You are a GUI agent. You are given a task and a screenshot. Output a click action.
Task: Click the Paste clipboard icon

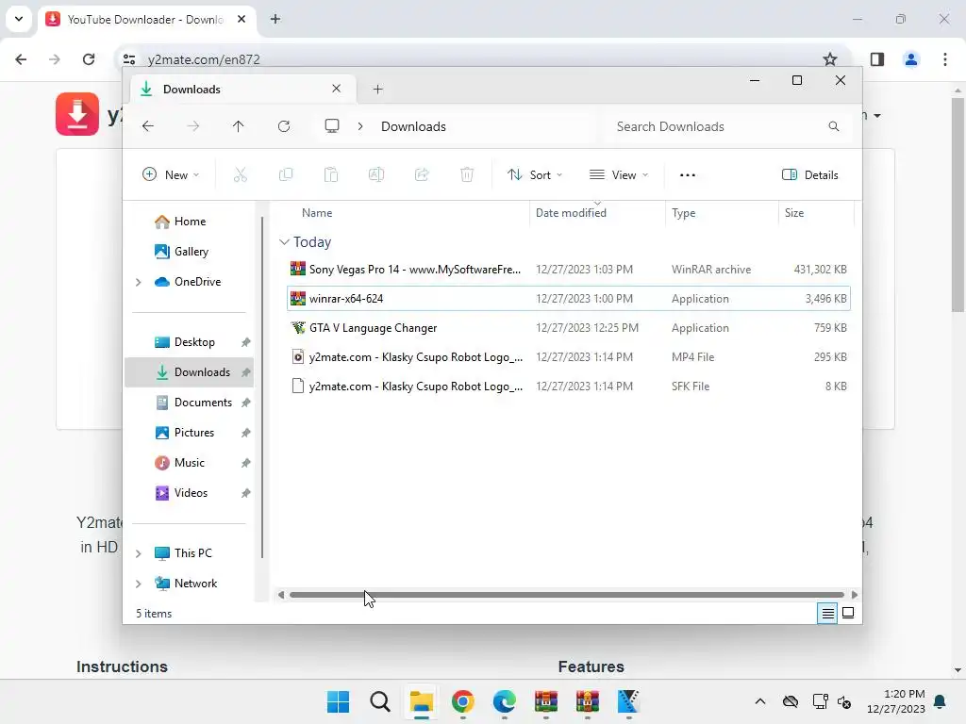click(x=331, y=174)
